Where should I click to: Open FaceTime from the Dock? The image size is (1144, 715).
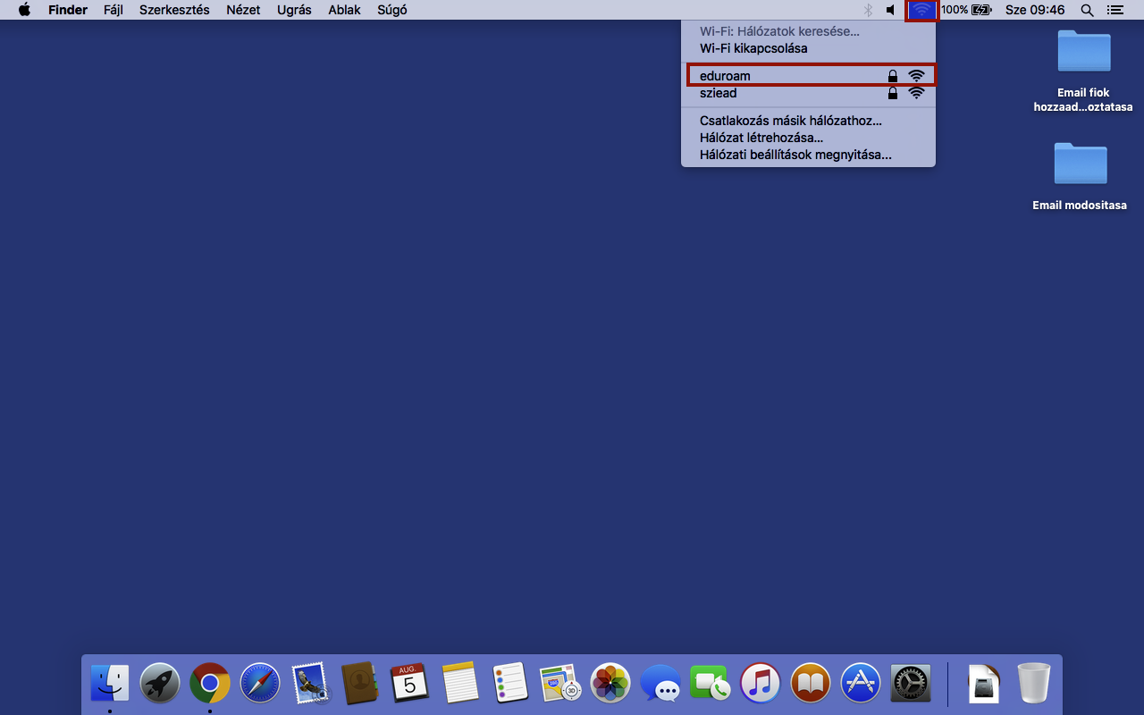tap(711, 684)
